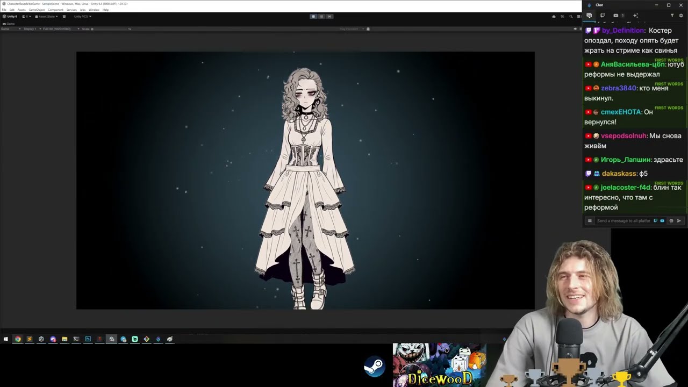The width and height of the screenshot is (688, 387).
Task: Click username zebra3840 in chat
Action: click(619, 88)
